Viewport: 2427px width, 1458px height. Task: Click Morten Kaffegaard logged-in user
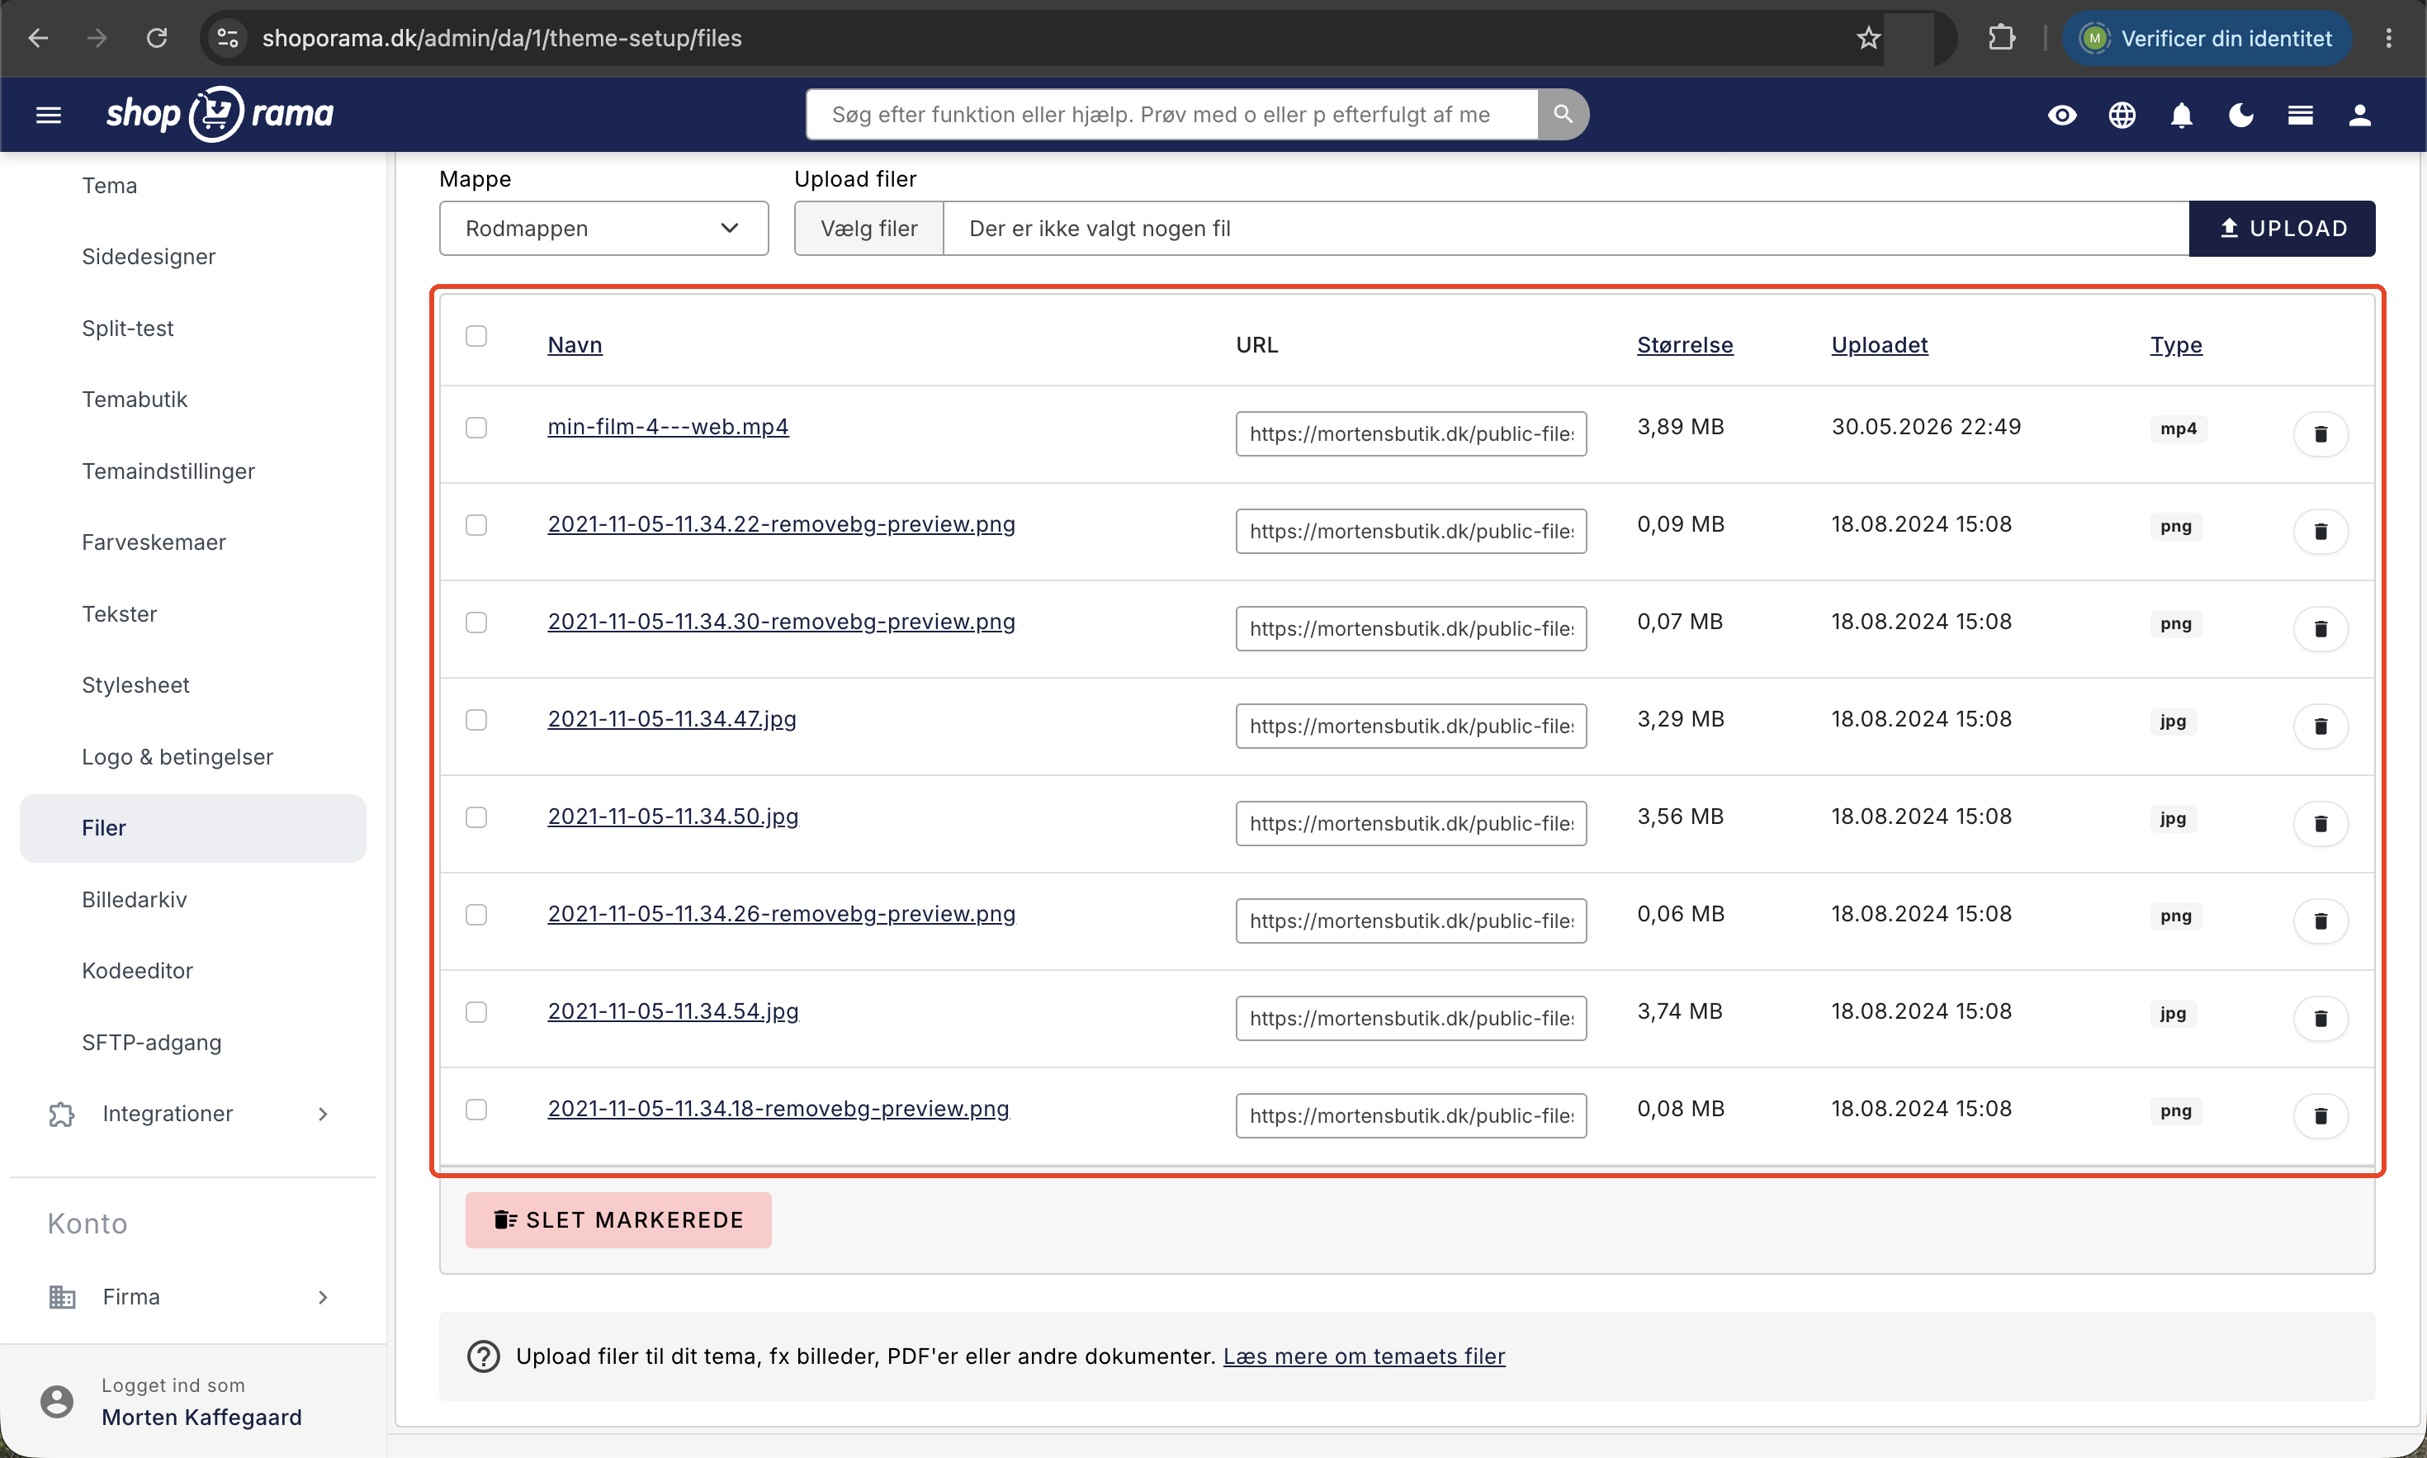201,1417
